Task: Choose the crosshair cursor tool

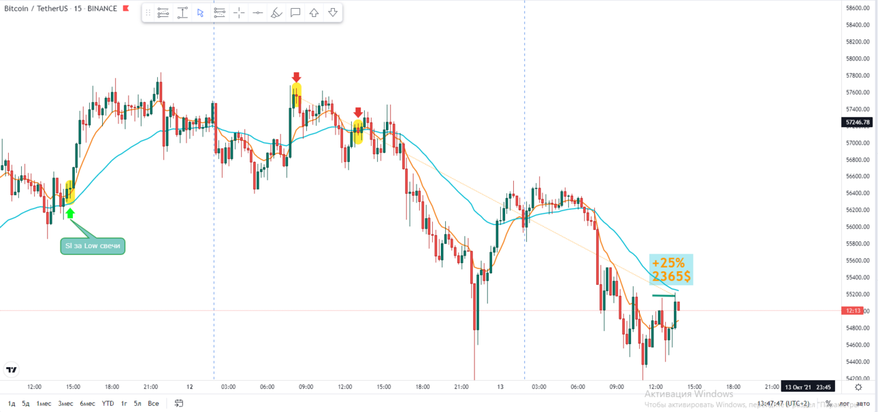Action: pos(239,13)
